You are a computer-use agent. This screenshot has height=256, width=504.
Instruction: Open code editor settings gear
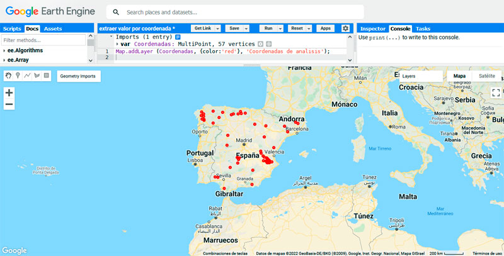pos(345,28)
